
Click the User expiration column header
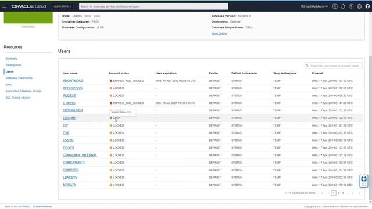(x=166, y=73)
